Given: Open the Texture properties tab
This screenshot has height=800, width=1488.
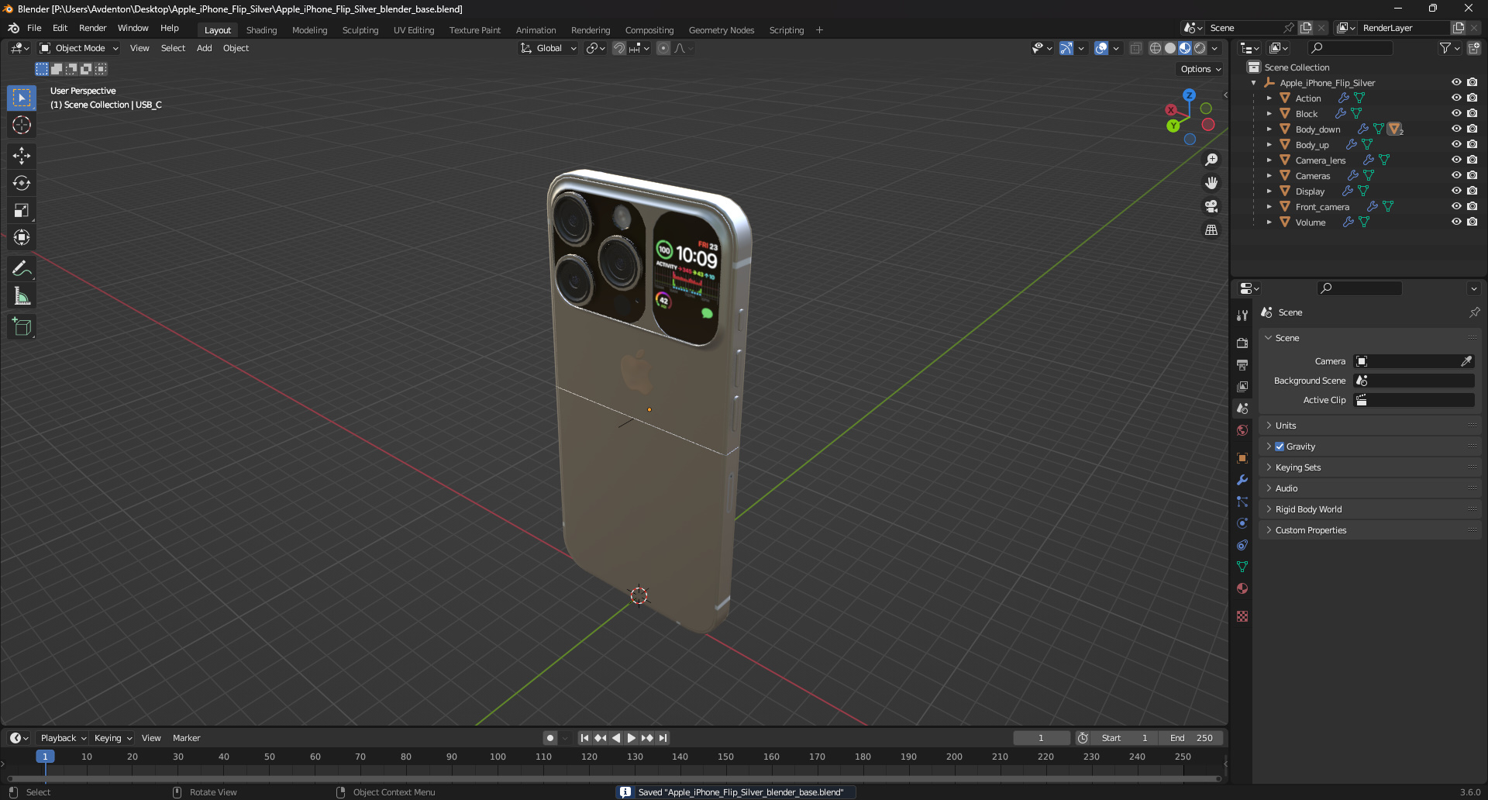Looking at the screenshot, I should click(1242, 616).
